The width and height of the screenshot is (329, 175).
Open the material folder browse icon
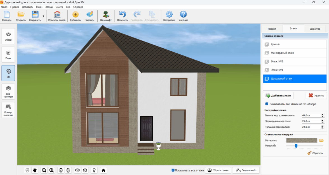point(321,140)
